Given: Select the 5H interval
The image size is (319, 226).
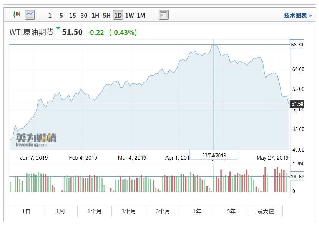Looking at the screenshot, I should 106,15.
